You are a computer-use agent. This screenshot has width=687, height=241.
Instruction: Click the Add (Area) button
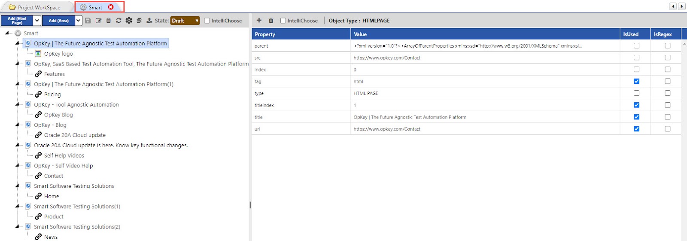coord(58,21)
